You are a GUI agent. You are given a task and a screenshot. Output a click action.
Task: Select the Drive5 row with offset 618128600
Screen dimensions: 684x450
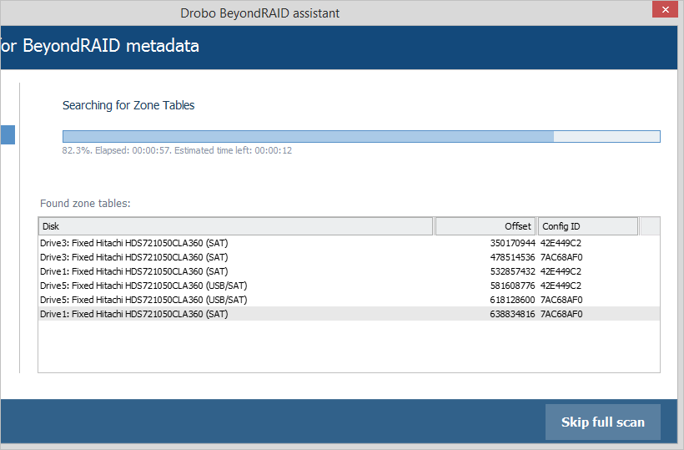coord(349,300)
